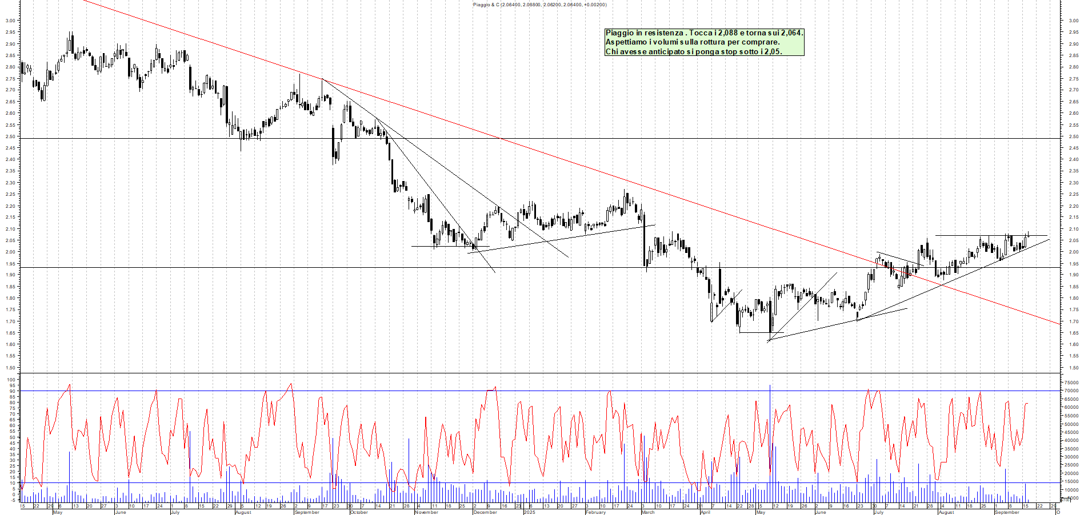Click the 1.70 price on the right axis
This screenshot has width=1080, height=515.
click(1073, 321)
